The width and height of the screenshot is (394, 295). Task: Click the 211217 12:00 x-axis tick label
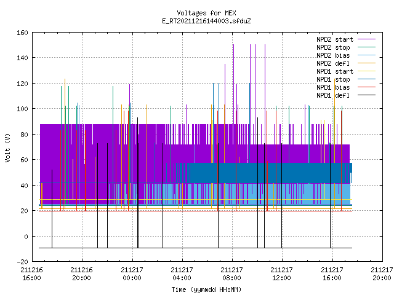click(x=282, y=273)
